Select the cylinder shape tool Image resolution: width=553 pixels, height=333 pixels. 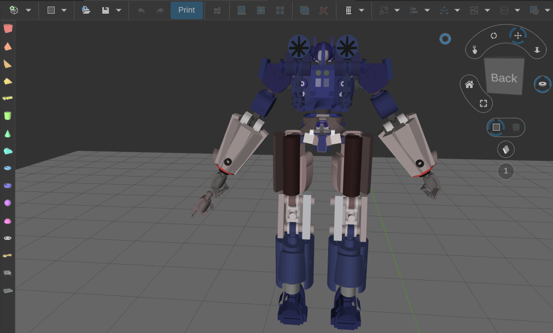click(8, 116)
